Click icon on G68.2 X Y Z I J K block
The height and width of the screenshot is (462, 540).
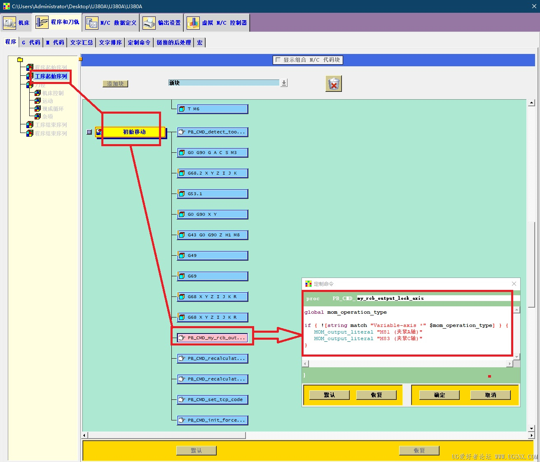click(x=182, y=173)
